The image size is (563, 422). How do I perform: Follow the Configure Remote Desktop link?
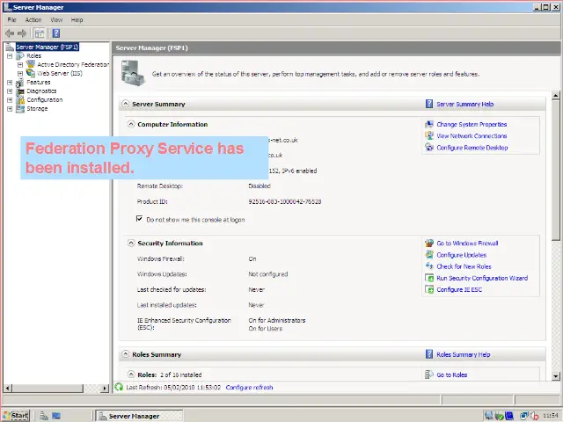click(472, 148)
